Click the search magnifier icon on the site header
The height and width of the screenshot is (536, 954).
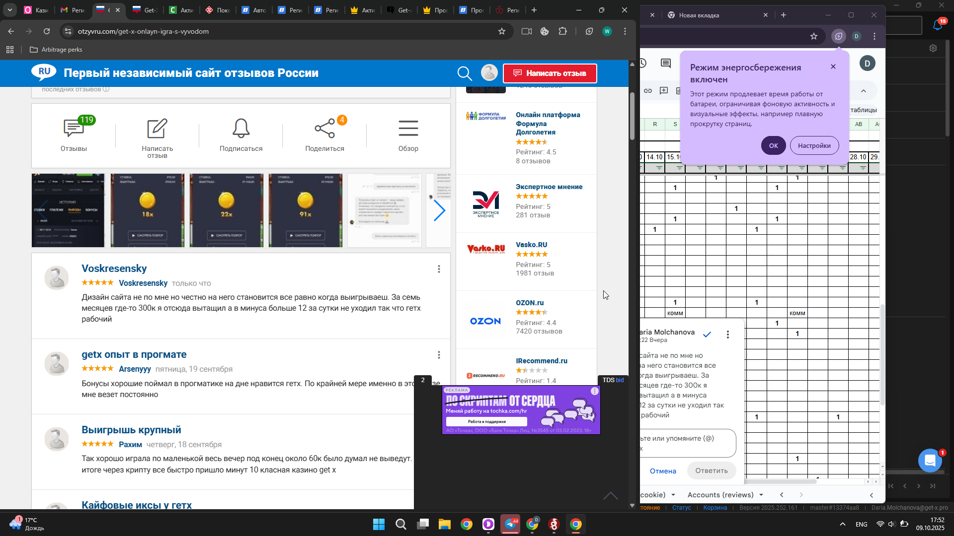(464, 73)
